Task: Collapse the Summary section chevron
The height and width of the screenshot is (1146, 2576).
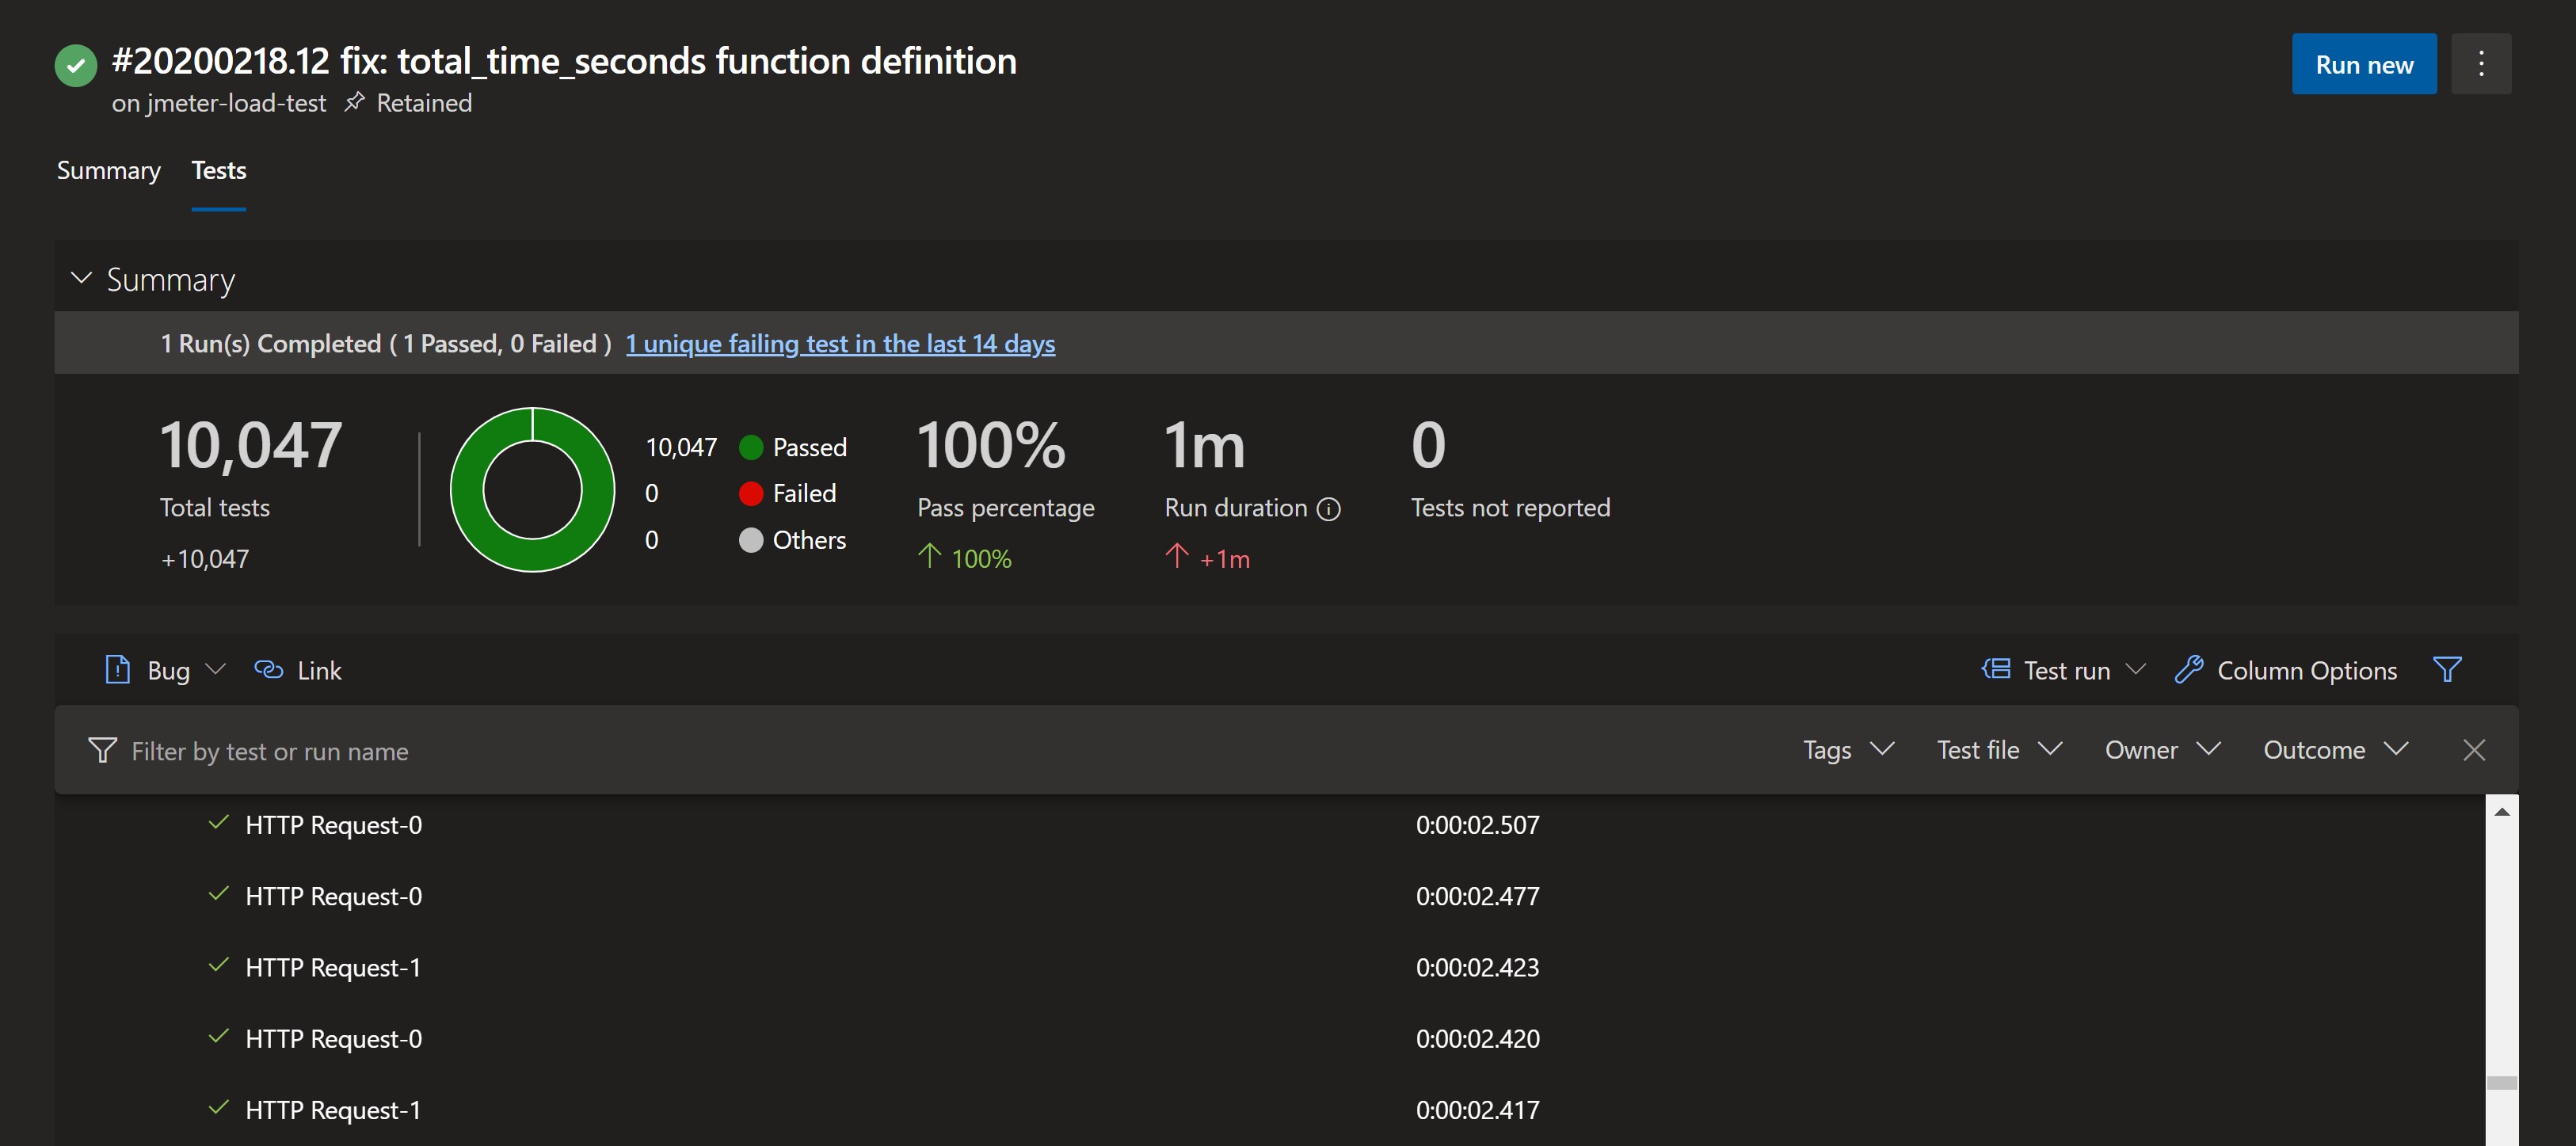Action: (x=82, y=278)
